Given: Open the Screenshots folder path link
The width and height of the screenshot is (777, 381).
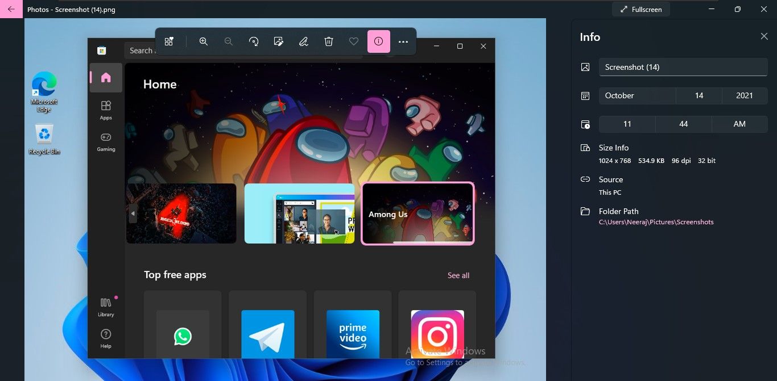Looking at the screenshot, I should point(656,222).
